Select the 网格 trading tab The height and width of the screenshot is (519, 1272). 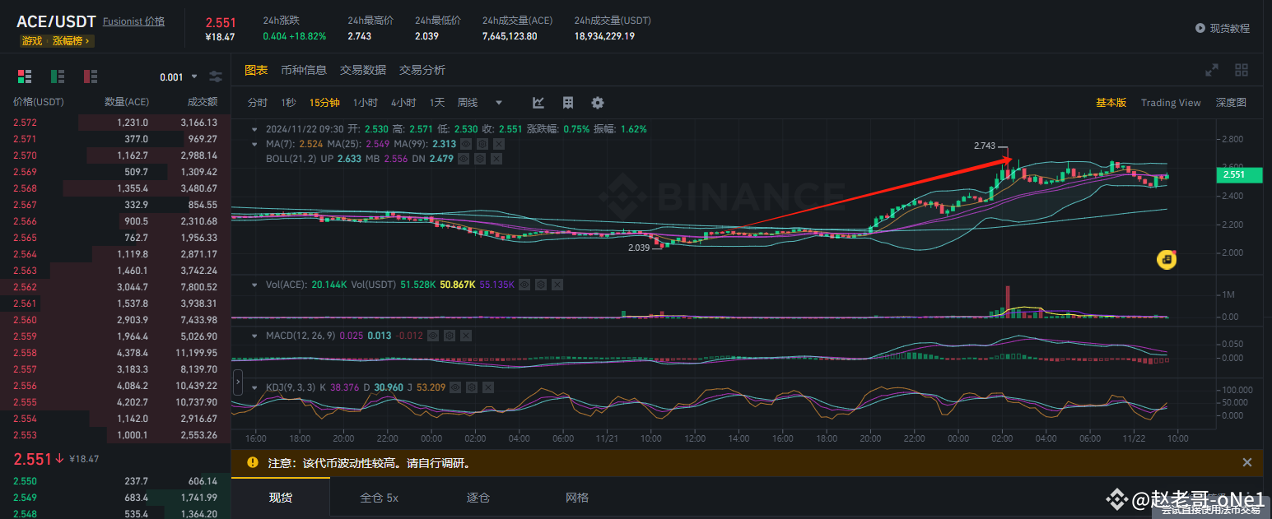tap(577, 498)
